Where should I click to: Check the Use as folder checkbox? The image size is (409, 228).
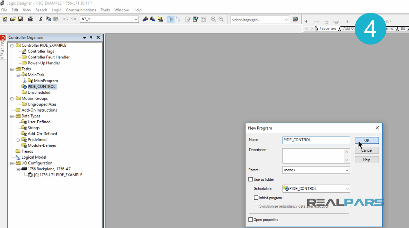pyautogui.click(x=251, y=179)
